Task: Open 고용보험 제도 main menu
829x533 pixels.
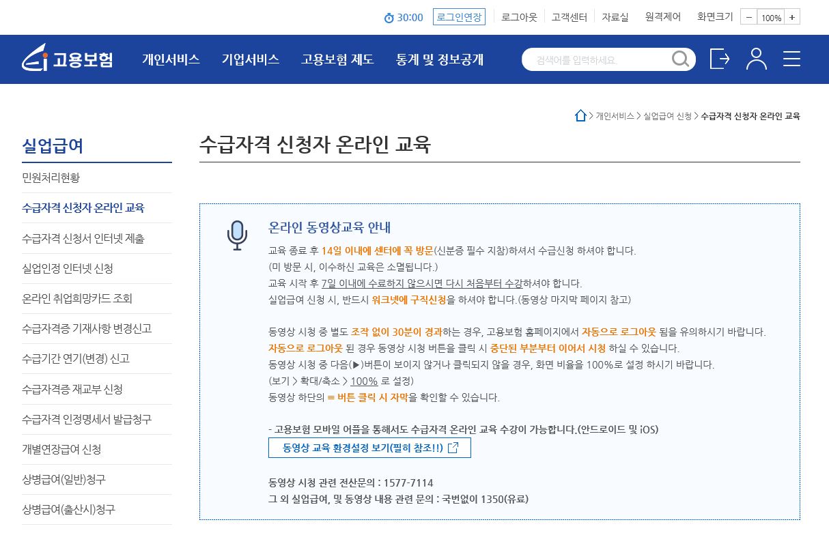Action: pos(337,59)
